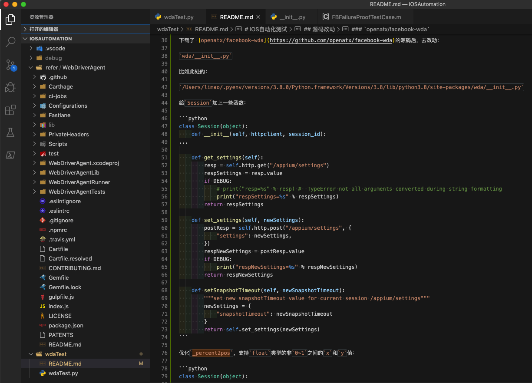Click the markdown icon on README.md tab
This screenshot has width=532, height=383.
click(214, 17)
